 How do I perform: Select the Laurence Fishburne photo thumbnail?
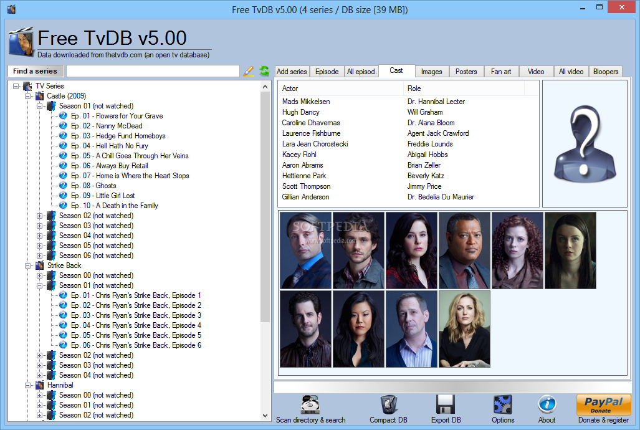click(464, 251)
